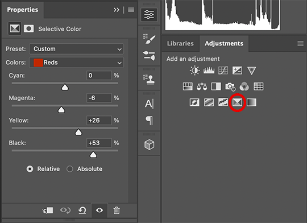Screen dimensions: 307x223
Task: View previous state of adjustment
Action: pos(65,210)
